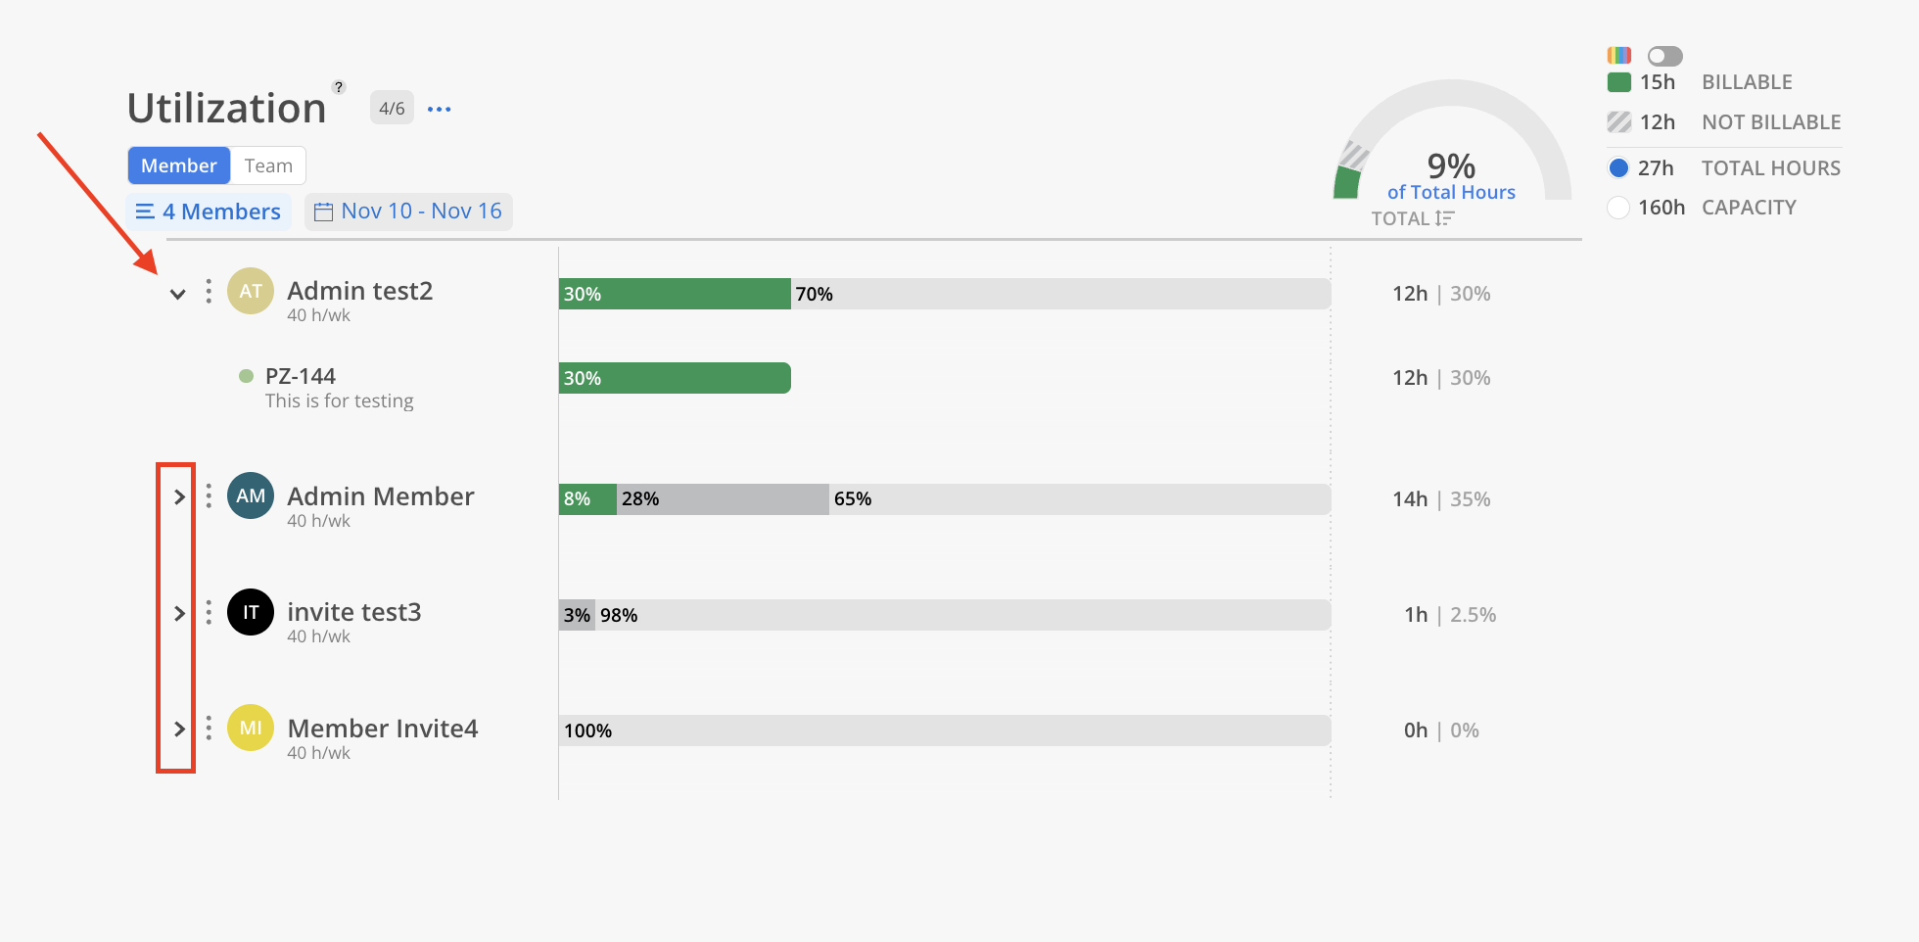Click the TOTAL sort icon
Viewport: 1919px width, 942px height.
pyautogui.click(x=1444, y=218)
